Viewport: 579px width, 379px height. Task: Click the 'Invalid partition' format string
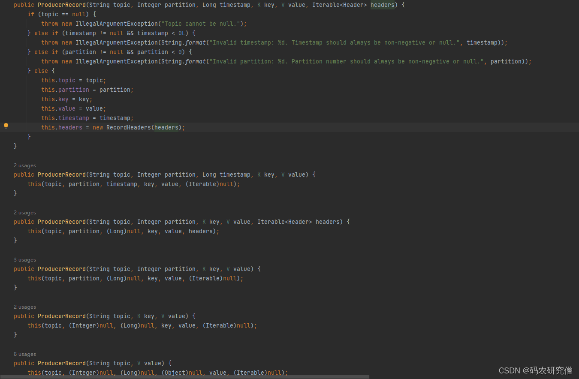click(x=347, y=61)
